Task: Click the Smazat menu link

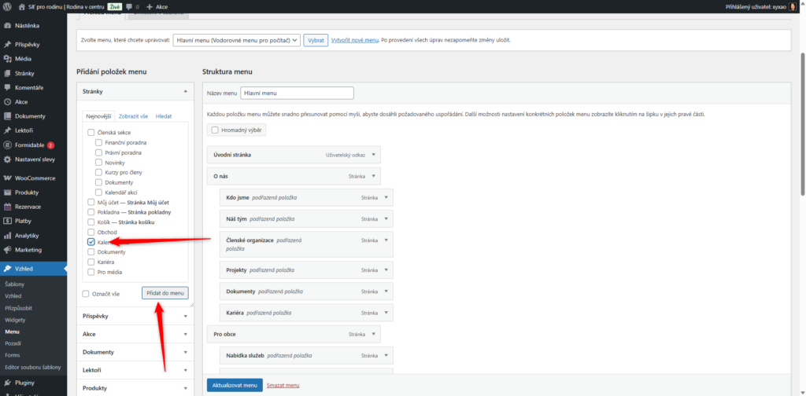Action: [x=283, y=386]
